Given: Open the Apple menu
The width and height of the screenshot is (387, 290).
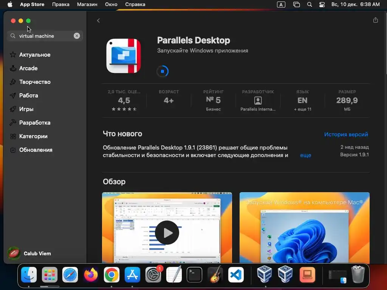Looking at the screenshot, I should (10, 5).
